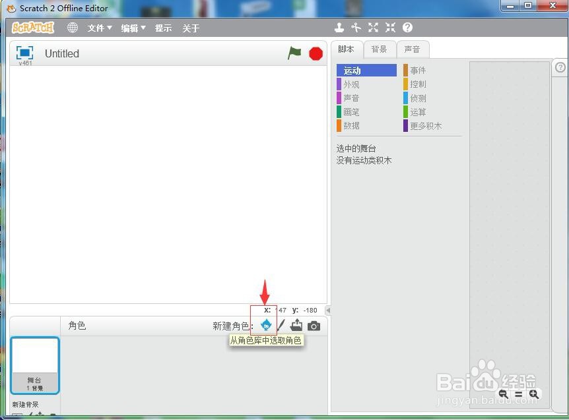Open the 关于 menu item
Image resolution: width=569 pixels, height=420 pixels.
point(191,28)
